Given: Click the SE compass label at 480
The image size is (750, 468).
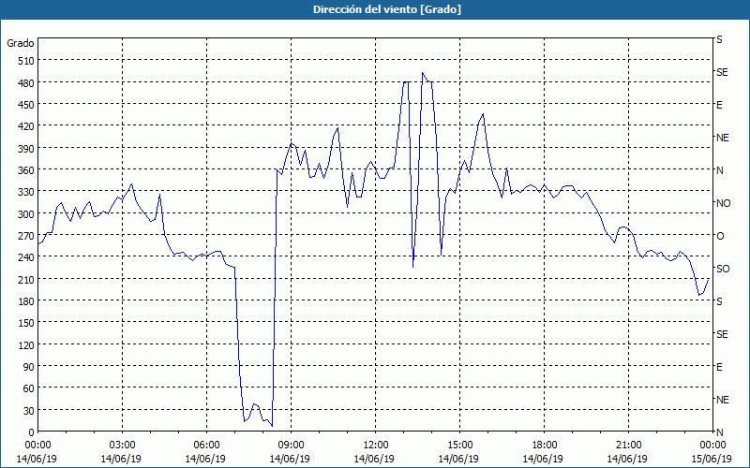Looking at the screenshot, I should [x=722, y=72].
